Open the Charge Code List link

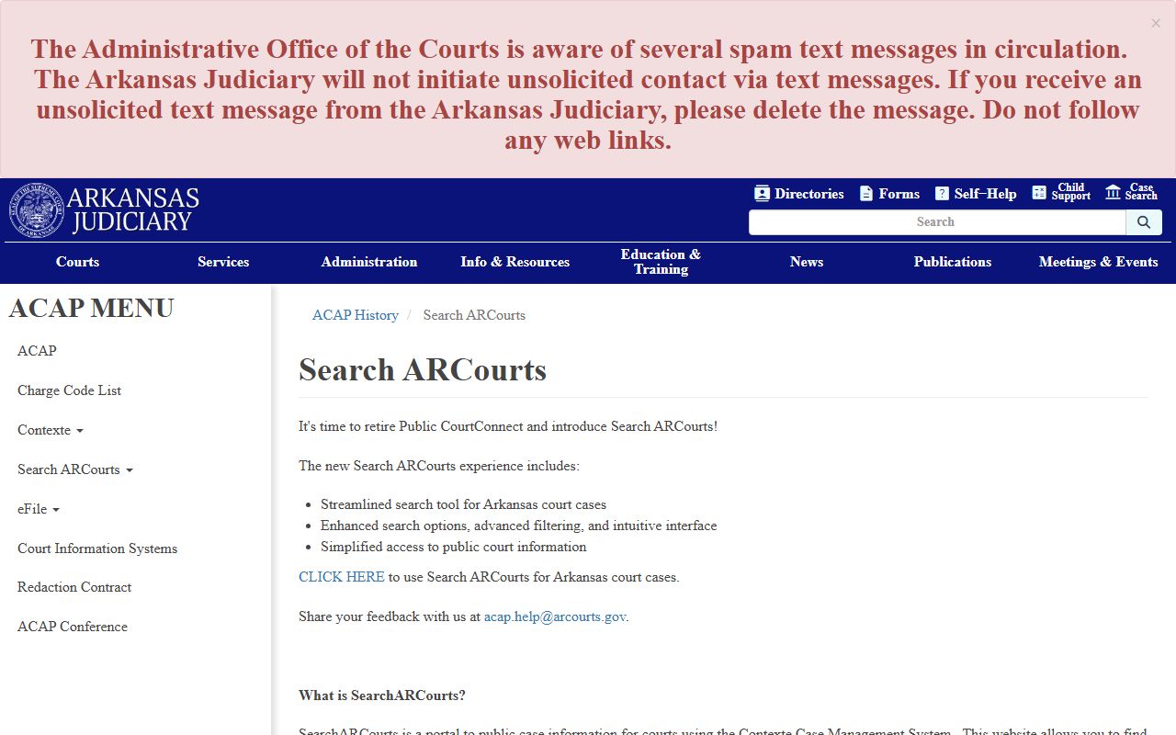click(69, 390)
